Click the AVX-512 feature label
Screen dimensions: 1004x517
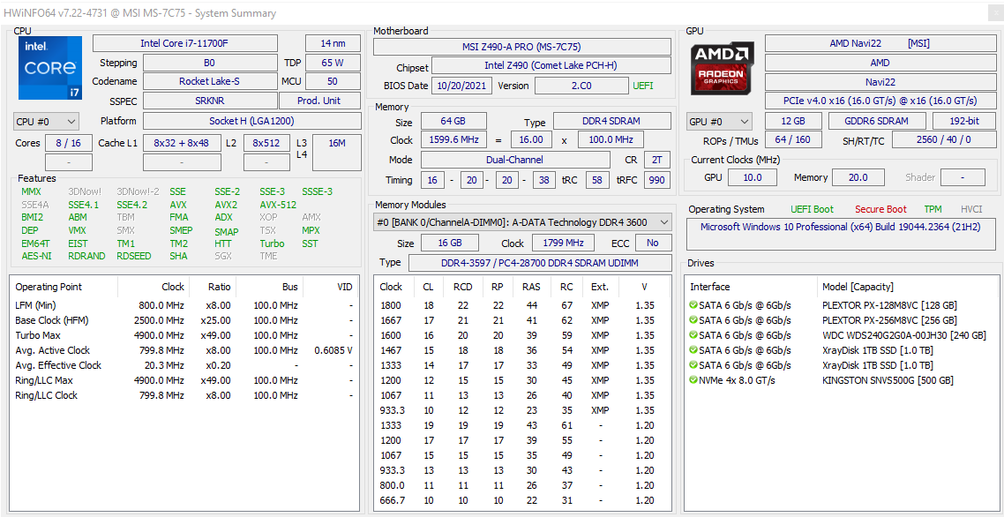[x=278, y=205]
